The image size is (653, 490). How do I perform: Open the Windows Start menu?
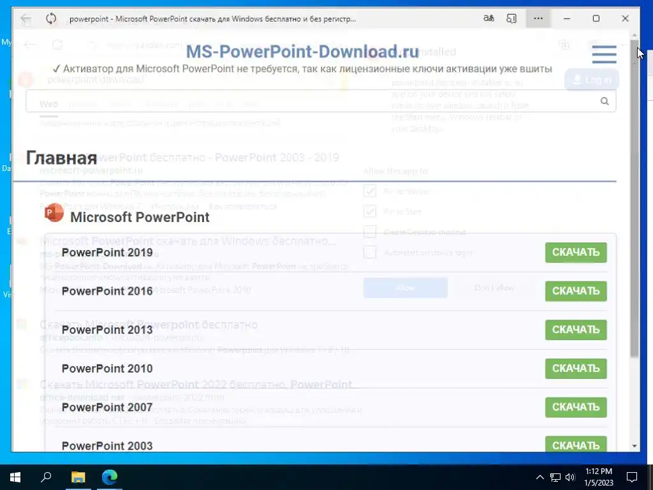tap(15, 477)
